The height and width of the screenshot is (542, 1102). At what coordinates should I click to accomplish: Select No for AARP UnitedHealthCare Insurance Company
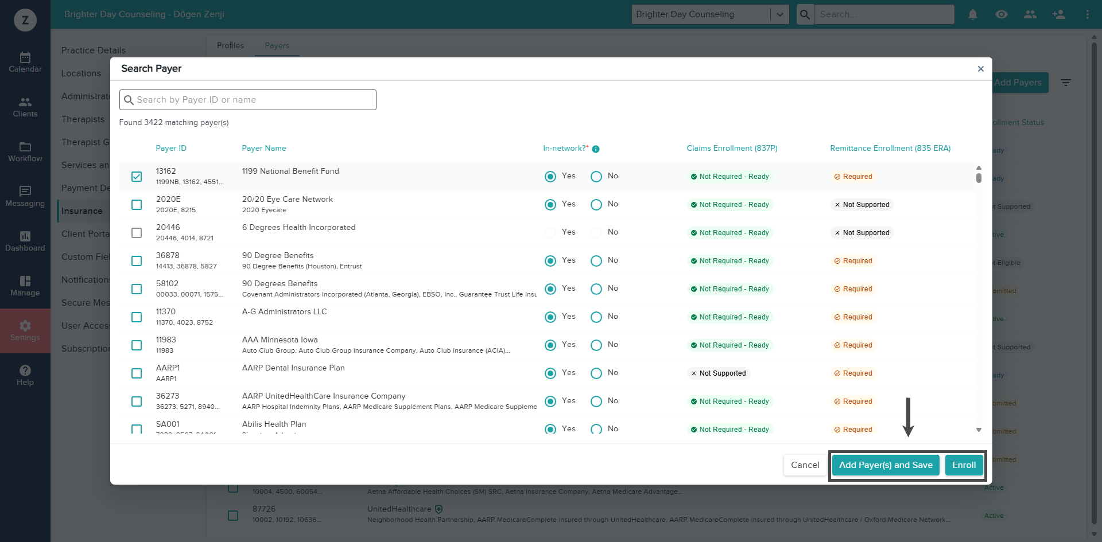pyautogui.click(x=596, y=401)
